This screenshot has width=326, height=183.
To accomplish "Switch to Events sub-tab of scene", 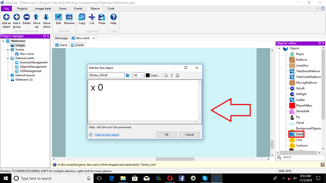I will tap(77, 45).
